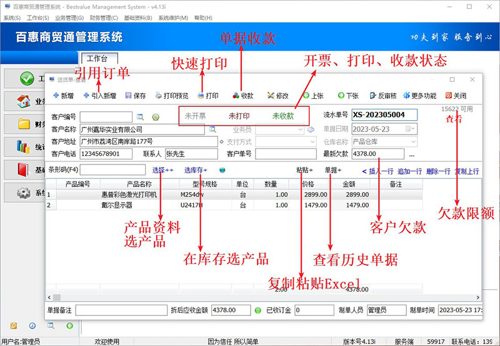
Task: Open the 业务管理(G) menu
Action: pos(69,18)
